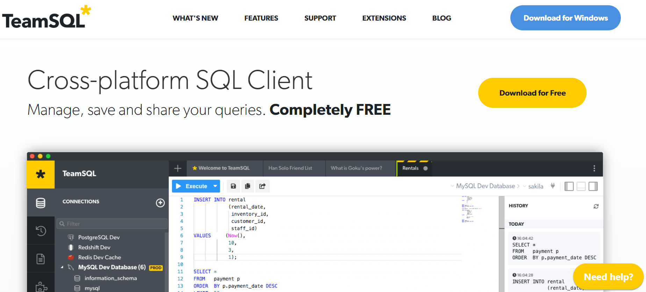Click the Need help? chat button
The height and width of the screenshot is (292, 646).
608,277
